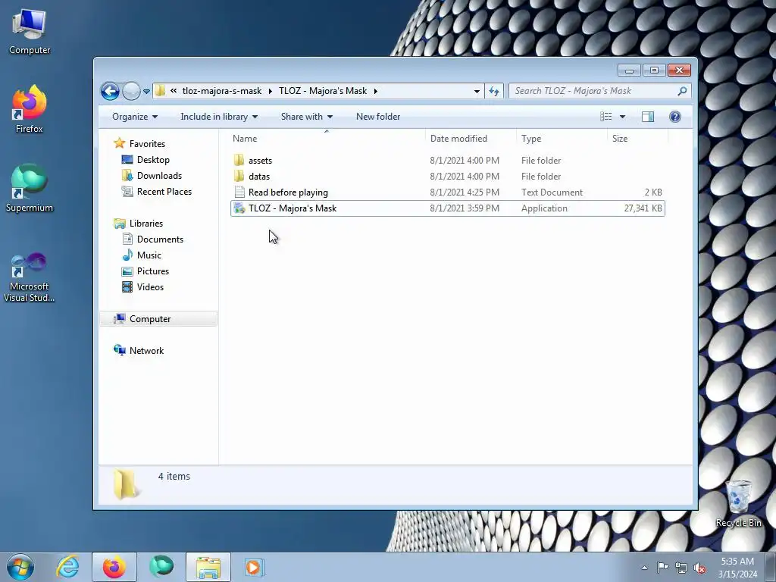Image resolution: width=776 pixels, height=582 pixels.
Task: Sort by the Name column header
Action: click(327, 139)
